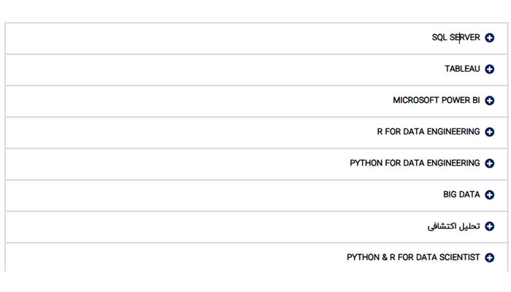Click the plus icon beside تحلیل اکتشافی
The image size is (511, 292).
coord(490,226)
